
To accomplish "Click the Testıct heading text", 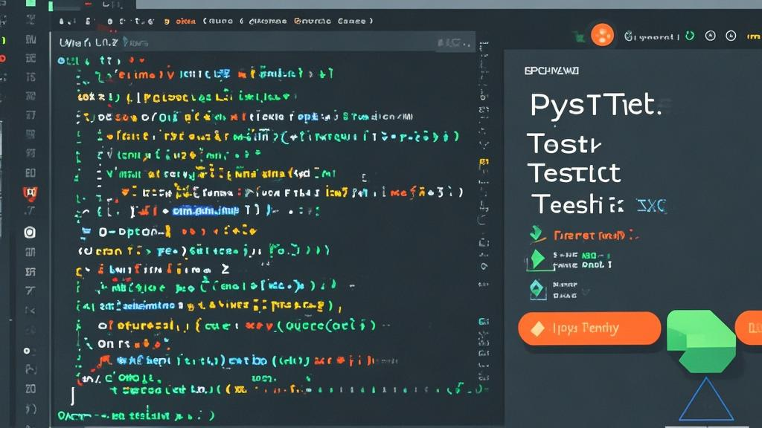I will pos(574,173).
